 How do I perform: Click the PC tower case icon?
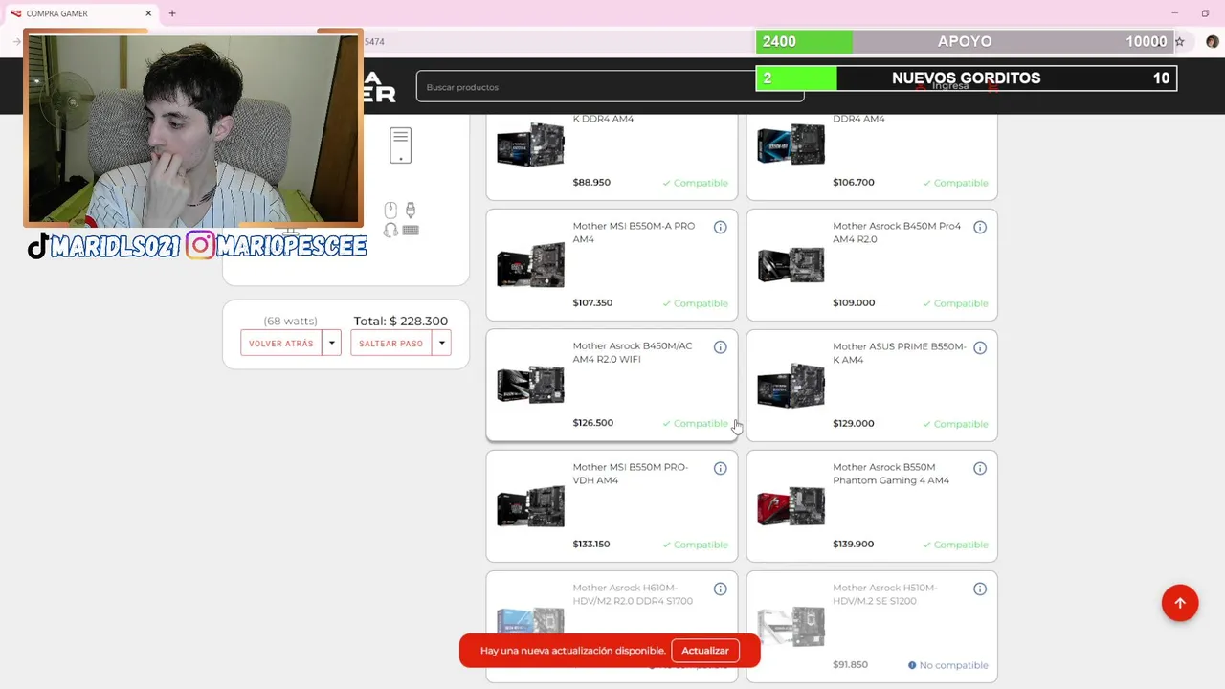(x=400, y=145)
